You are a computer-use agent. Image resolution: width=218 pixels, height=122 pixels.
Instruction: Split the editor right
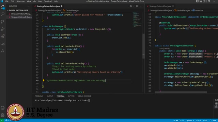tap(137, 6)
